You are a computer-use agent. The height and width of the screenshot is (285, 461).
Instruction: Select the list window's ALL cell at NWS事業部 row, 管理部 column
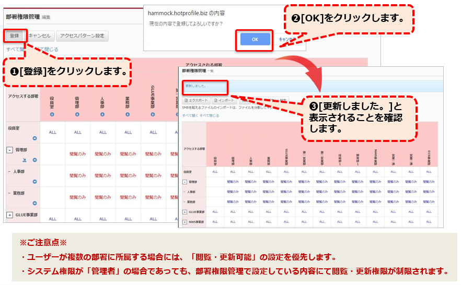point(233,222)
